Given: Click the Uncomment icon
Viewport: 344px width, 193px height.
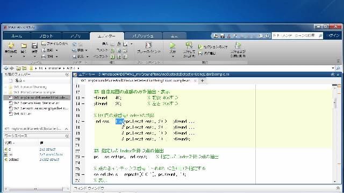Looking at the screenshot, I should point(119,50).
